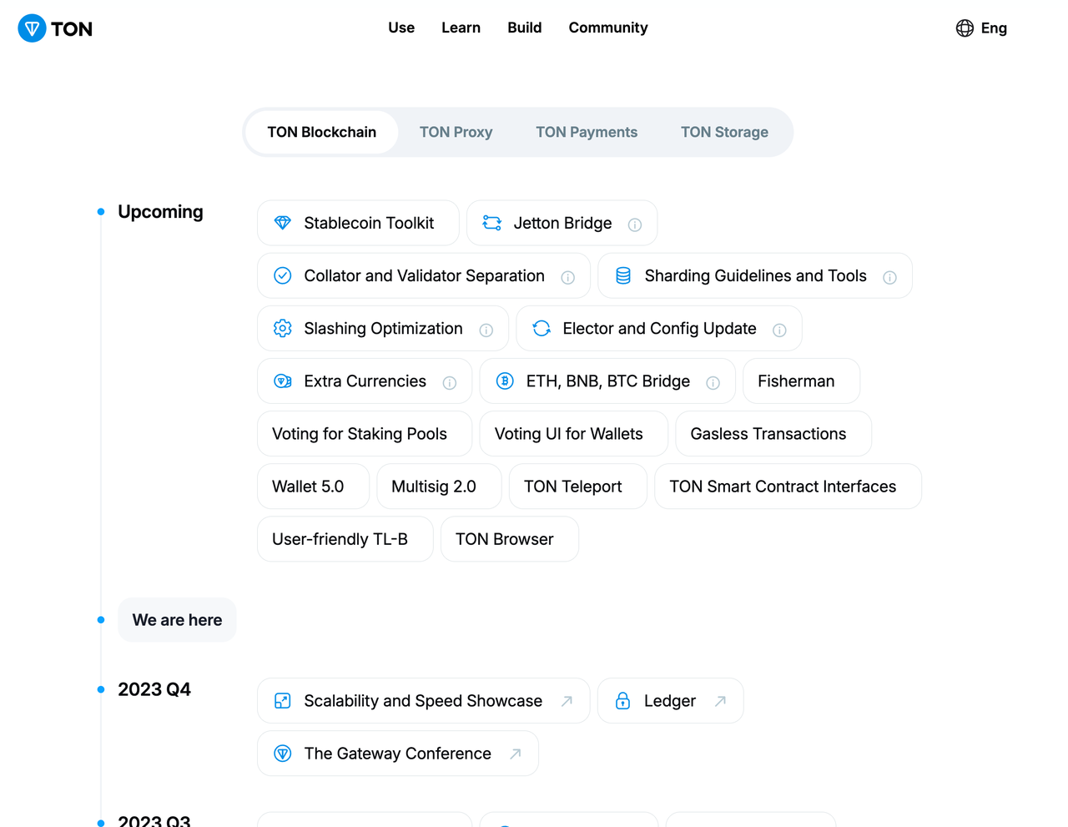Show info for Collator and Validator Separation

[x=568, y=277]
